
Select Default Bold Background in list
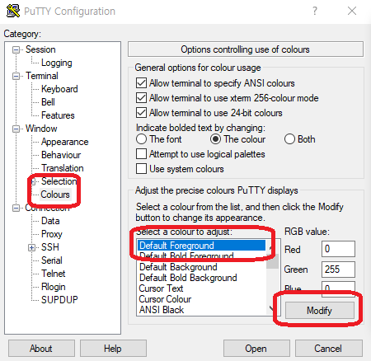pyautogui.click(x=202, y=278)
